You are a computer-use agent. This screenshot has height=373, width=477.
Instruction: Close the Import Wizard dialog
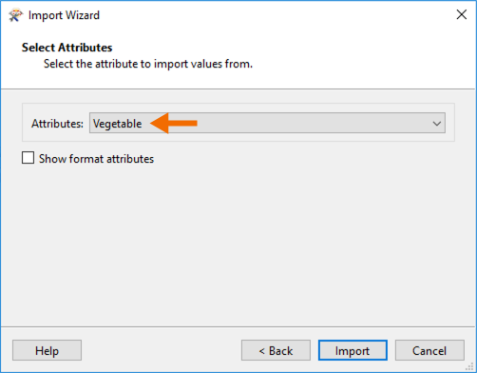coord(462,14)
